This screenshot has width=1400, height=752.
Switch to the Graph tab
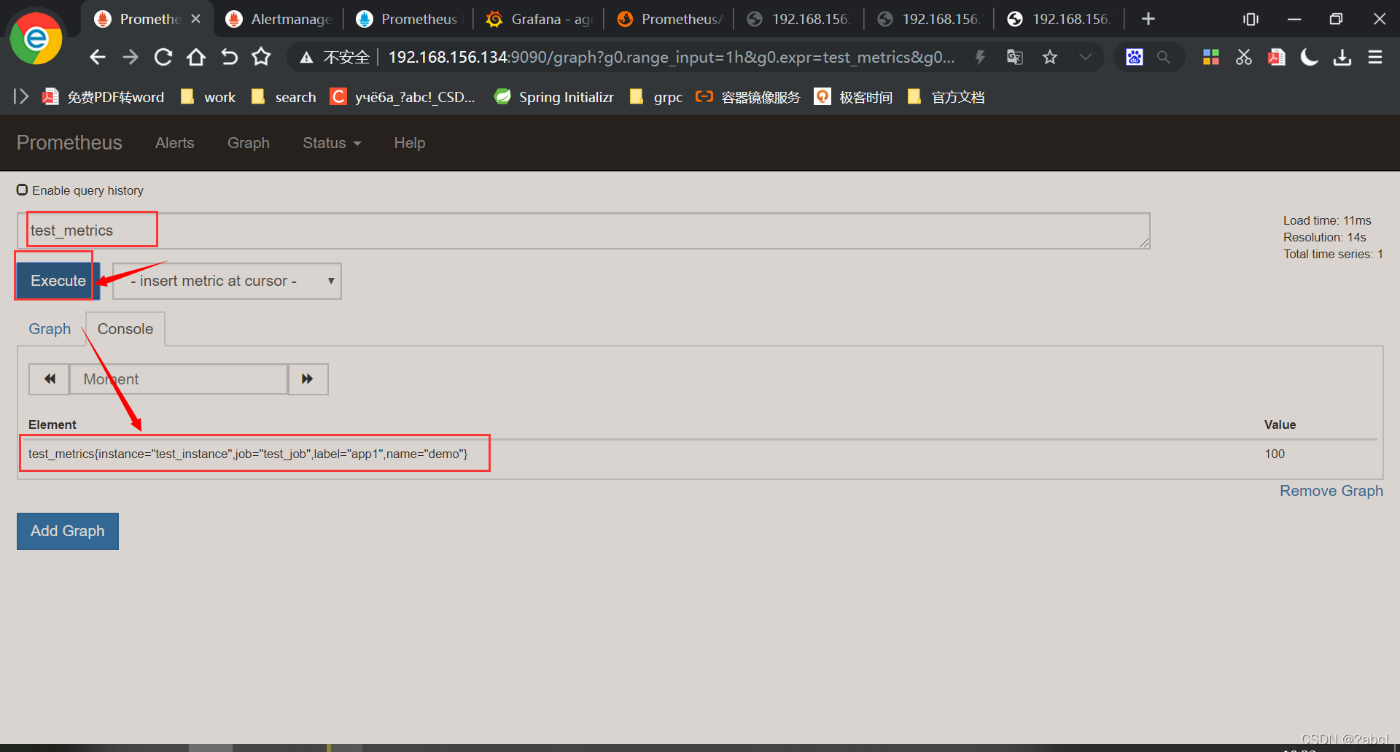coord(50,329)
